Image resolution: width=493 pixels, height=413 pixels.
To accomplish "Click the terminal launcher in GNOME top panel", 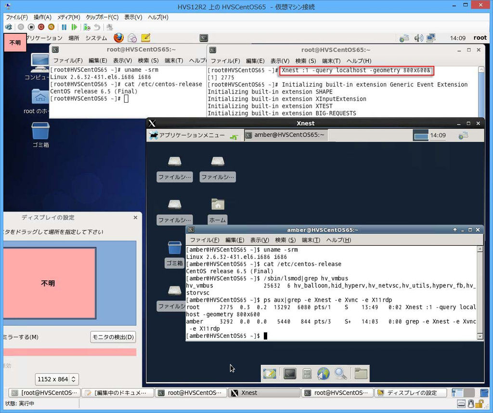I will pos(204,38).
